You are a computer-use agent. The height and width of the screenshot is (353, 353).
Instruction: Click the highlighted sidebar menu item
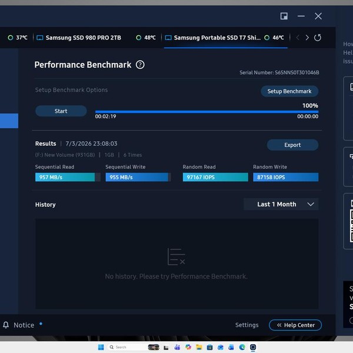coord(9,121)
